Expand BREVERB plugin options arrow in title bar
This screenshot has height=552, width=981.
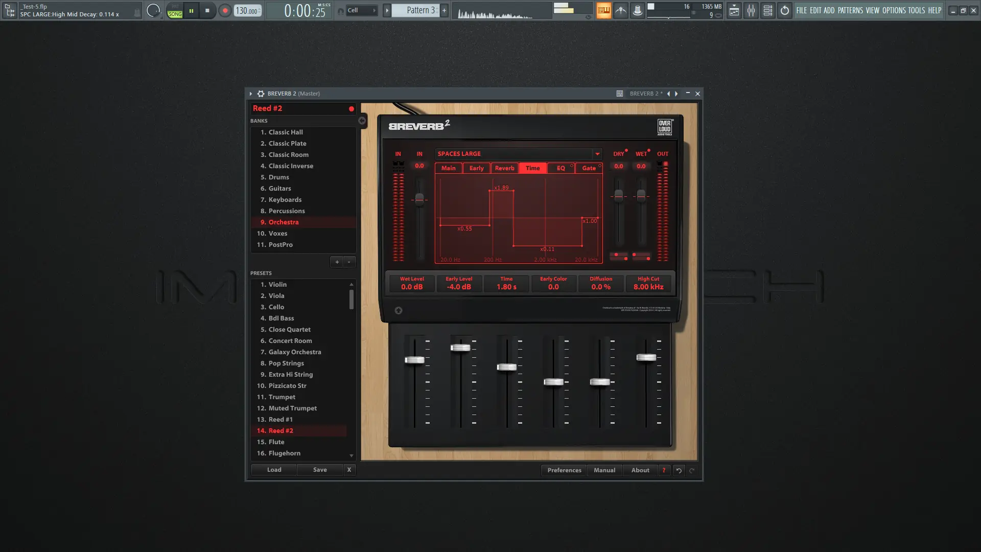coord(251,94)
